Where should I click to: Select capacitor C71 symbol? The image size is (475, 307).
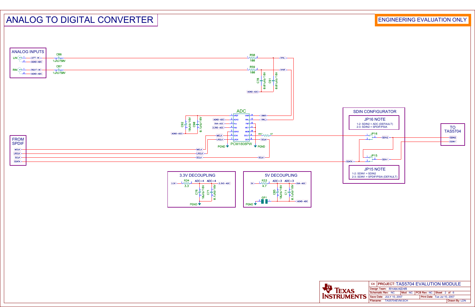coord(212,193)
